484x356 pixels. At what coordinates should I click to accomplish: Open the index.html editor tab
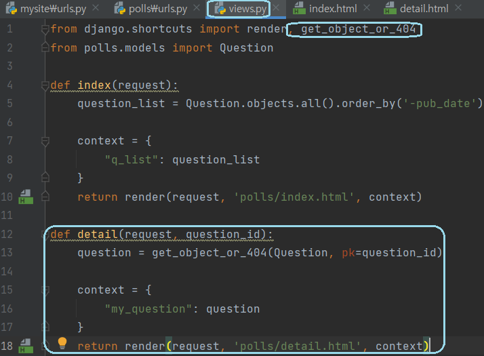[333, 9]
